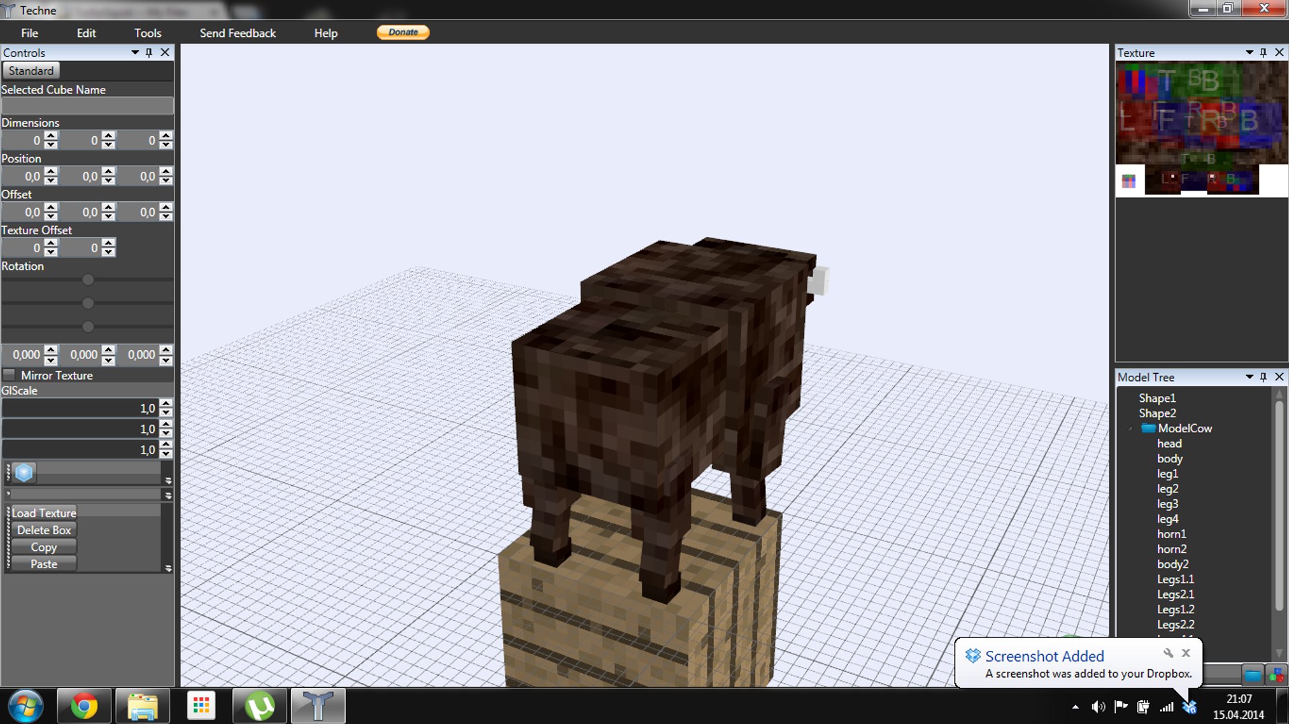Click the first Rotation slider handle
The width and height of the screenshot is (1289, 724).
(x=88, y=280)
